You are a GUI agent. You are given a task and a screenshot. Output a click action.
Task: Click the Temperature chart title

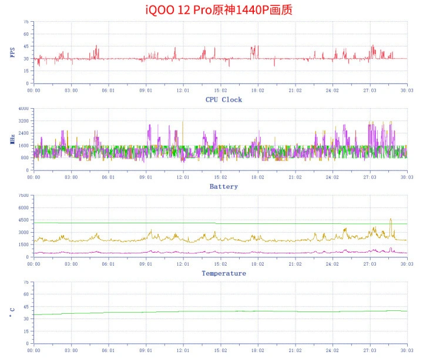(224, 273)
